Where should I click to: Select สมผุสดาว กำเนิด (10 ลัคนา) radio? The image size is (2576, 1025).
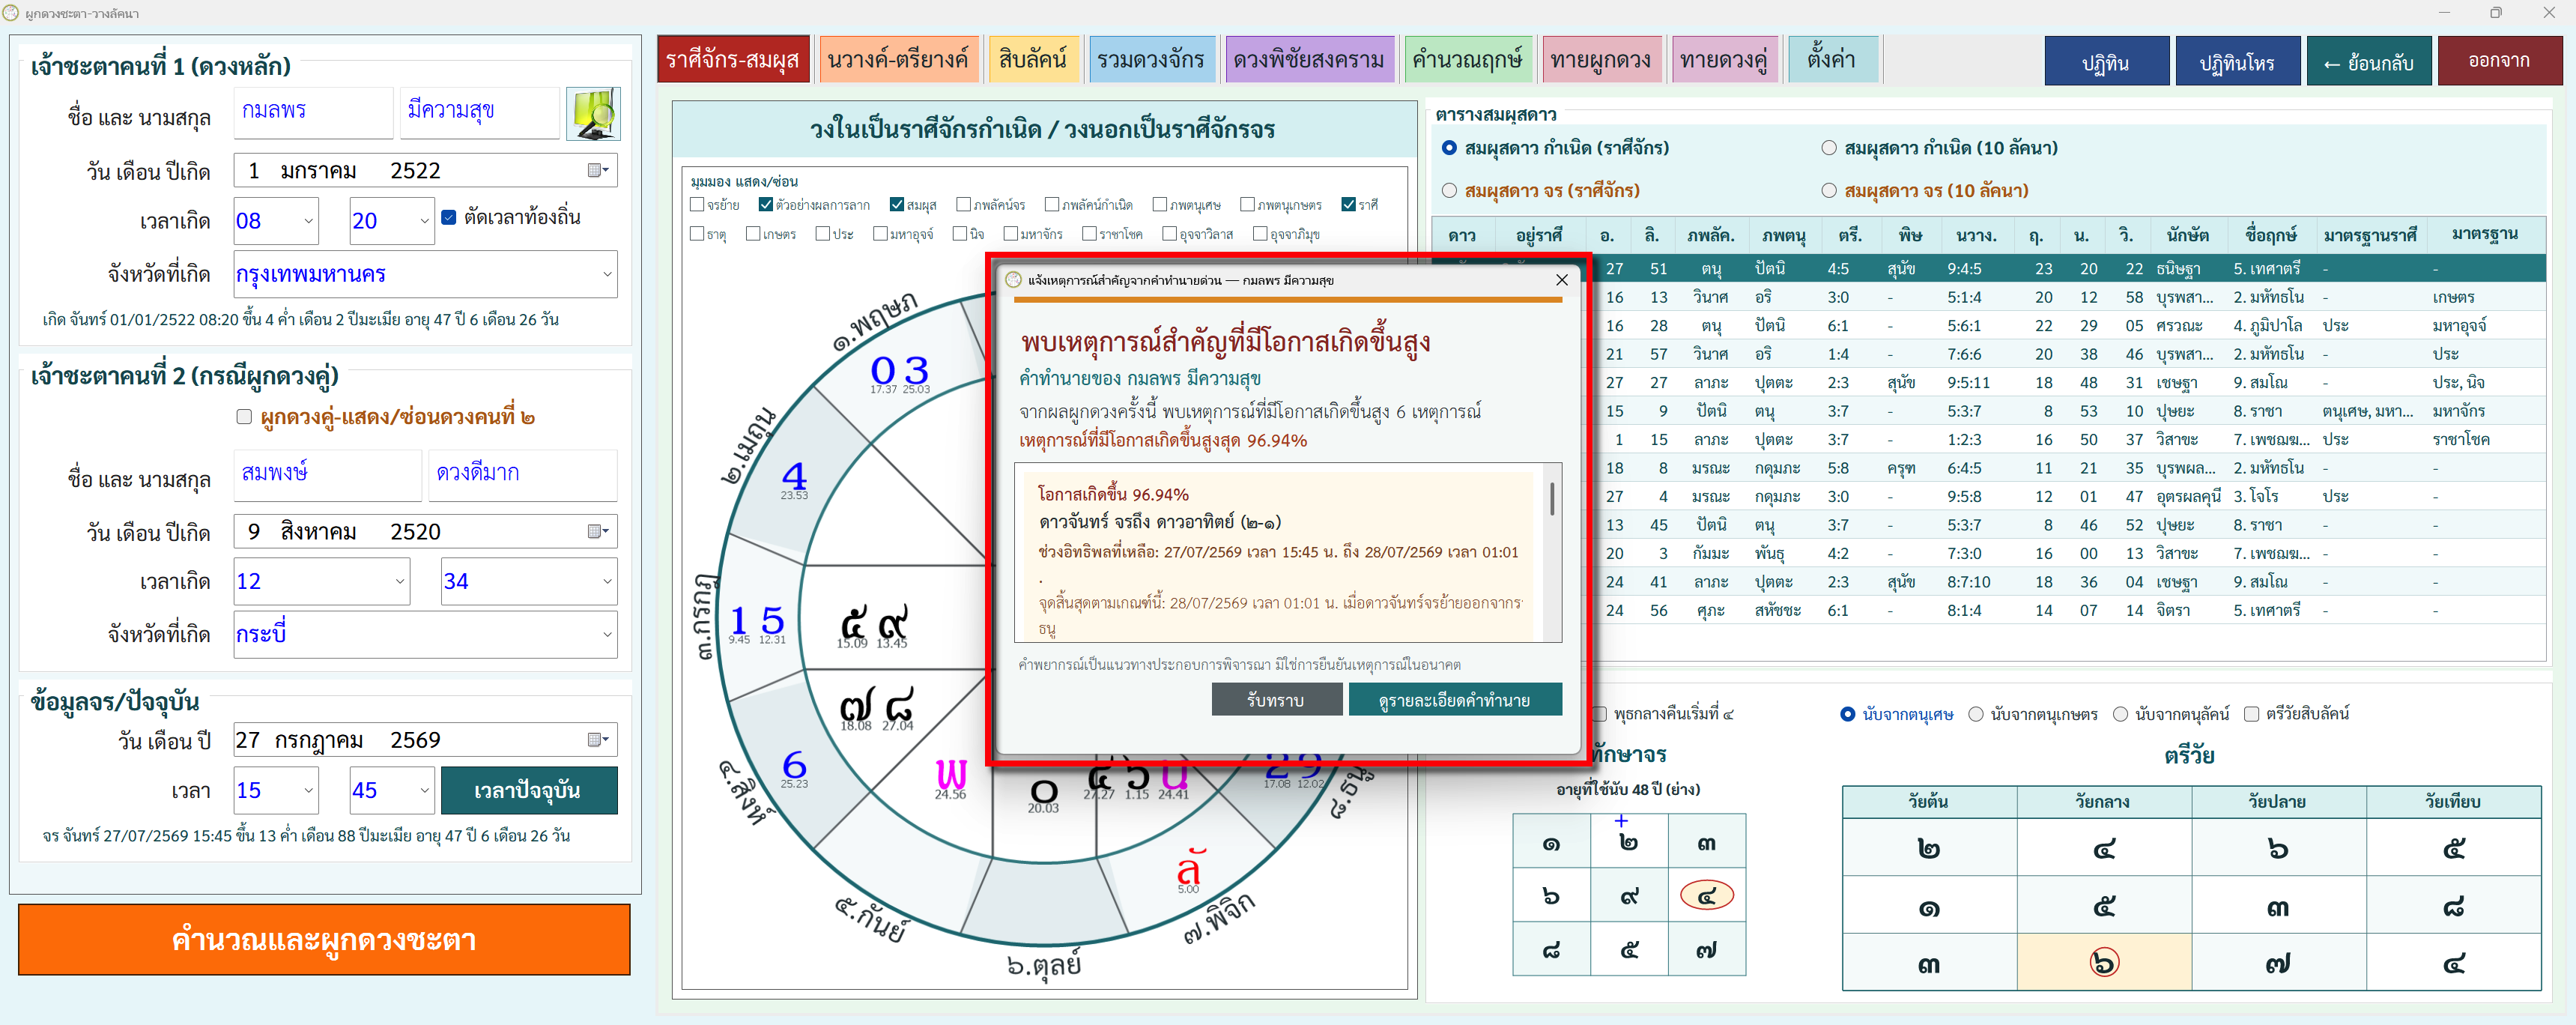1829,148
